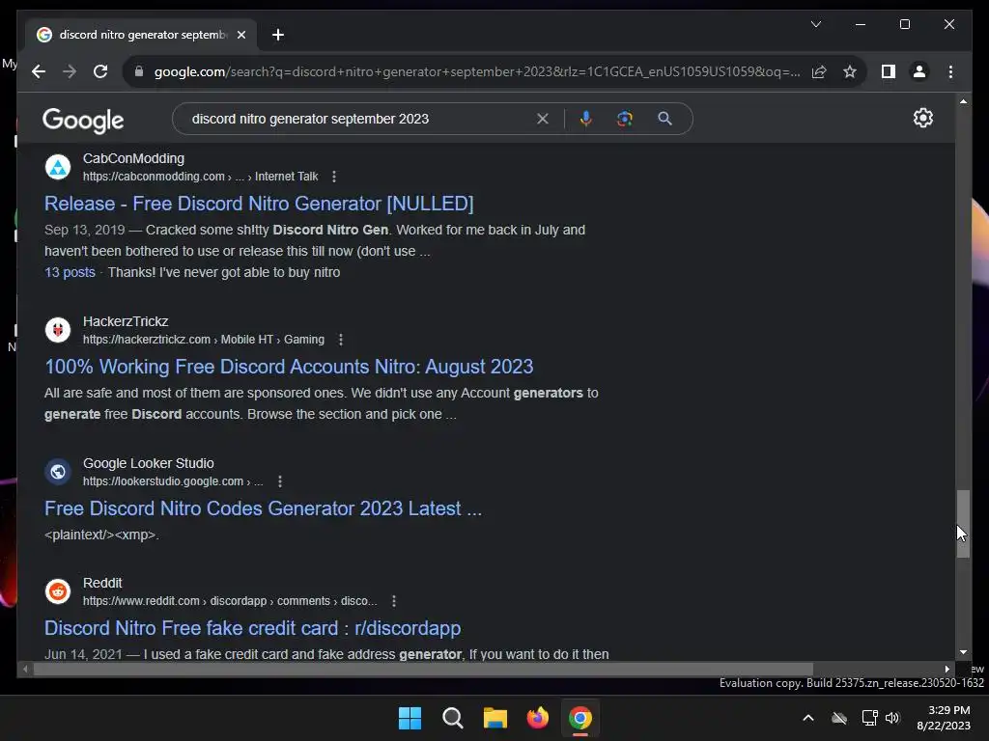This screenshot has height=741, width=989.
Task: Go to Google home via logo
Action: coord(83,120)
